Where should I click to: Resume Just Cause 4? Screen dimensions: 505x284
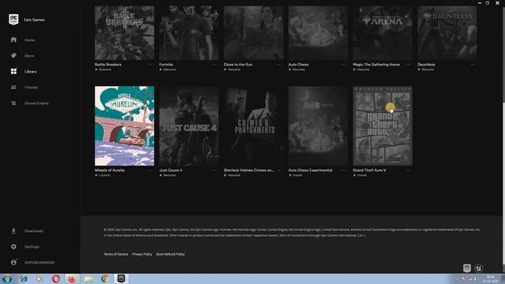[167, 175]
